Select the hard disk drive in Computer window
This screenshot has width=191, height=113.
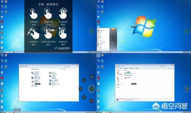125,73
